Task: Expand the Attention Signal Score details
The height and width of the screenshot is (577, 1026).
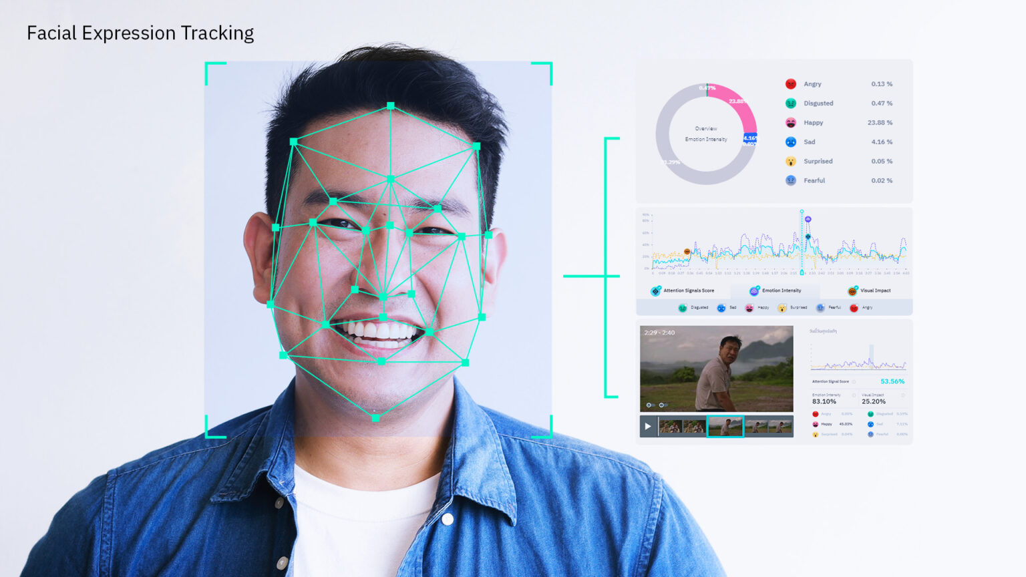Action: (854, 381)
